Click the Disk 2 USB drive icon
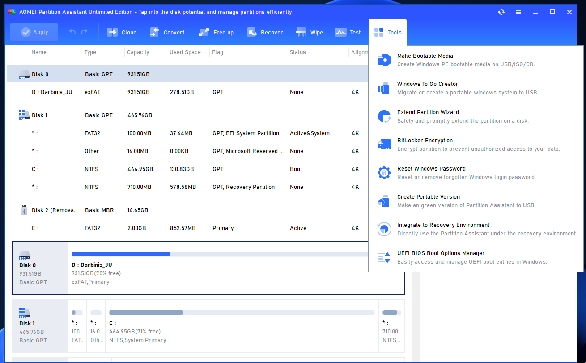 (x=24, y=209)
